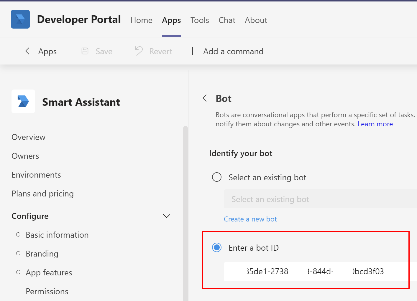Select the 'Select an existing bot' radio button

217,177
